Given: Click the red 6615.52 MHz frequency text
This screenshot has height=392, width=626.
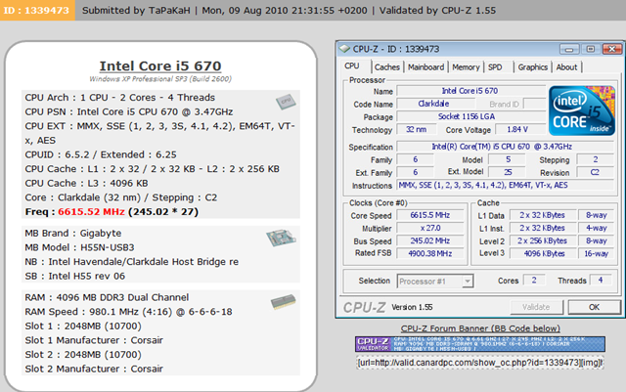Looking at the screenshot, I should 91,211.
